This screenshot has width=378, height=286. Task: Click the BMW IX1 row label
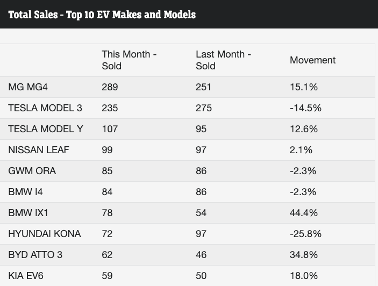pyautogui.click(x=28, y=213)
